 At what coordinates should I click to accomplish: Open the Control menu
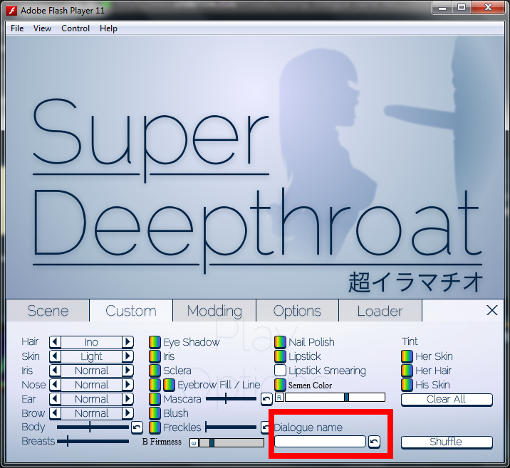(x=76, y=28)
